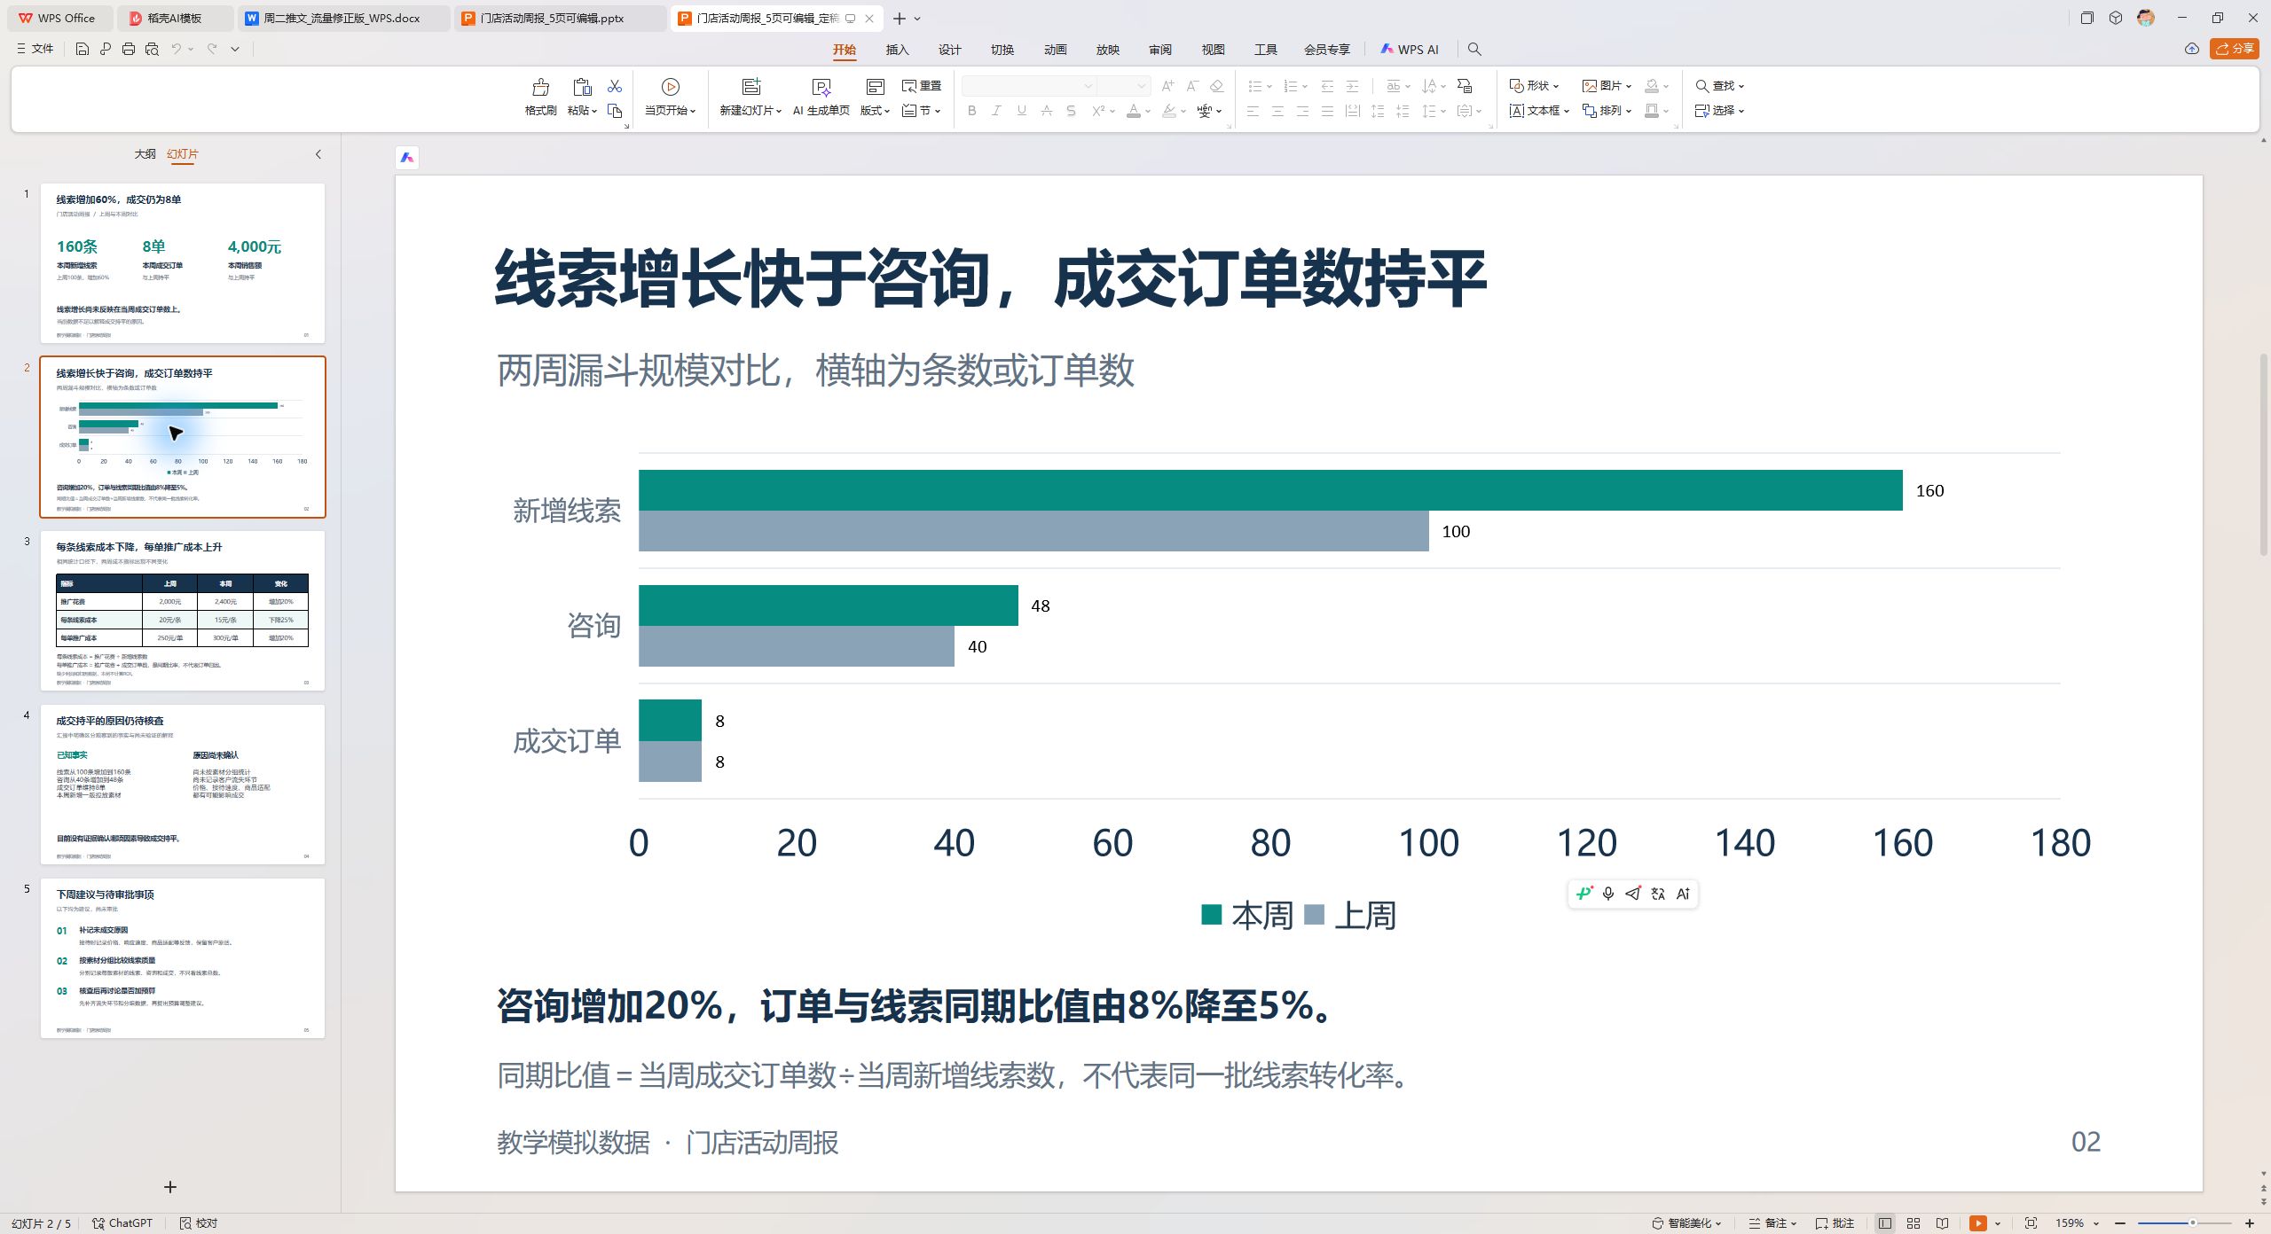Screen dimensions: 2271x1234
Task: Click the scissors Cut icon
Action: (615, 86)
